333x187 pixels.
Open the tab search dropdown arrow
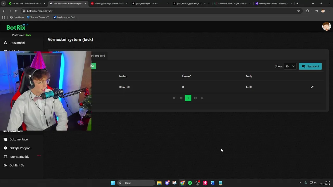(3, 4)
